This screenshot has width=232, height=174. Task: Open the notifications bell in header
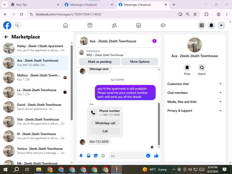212,26
